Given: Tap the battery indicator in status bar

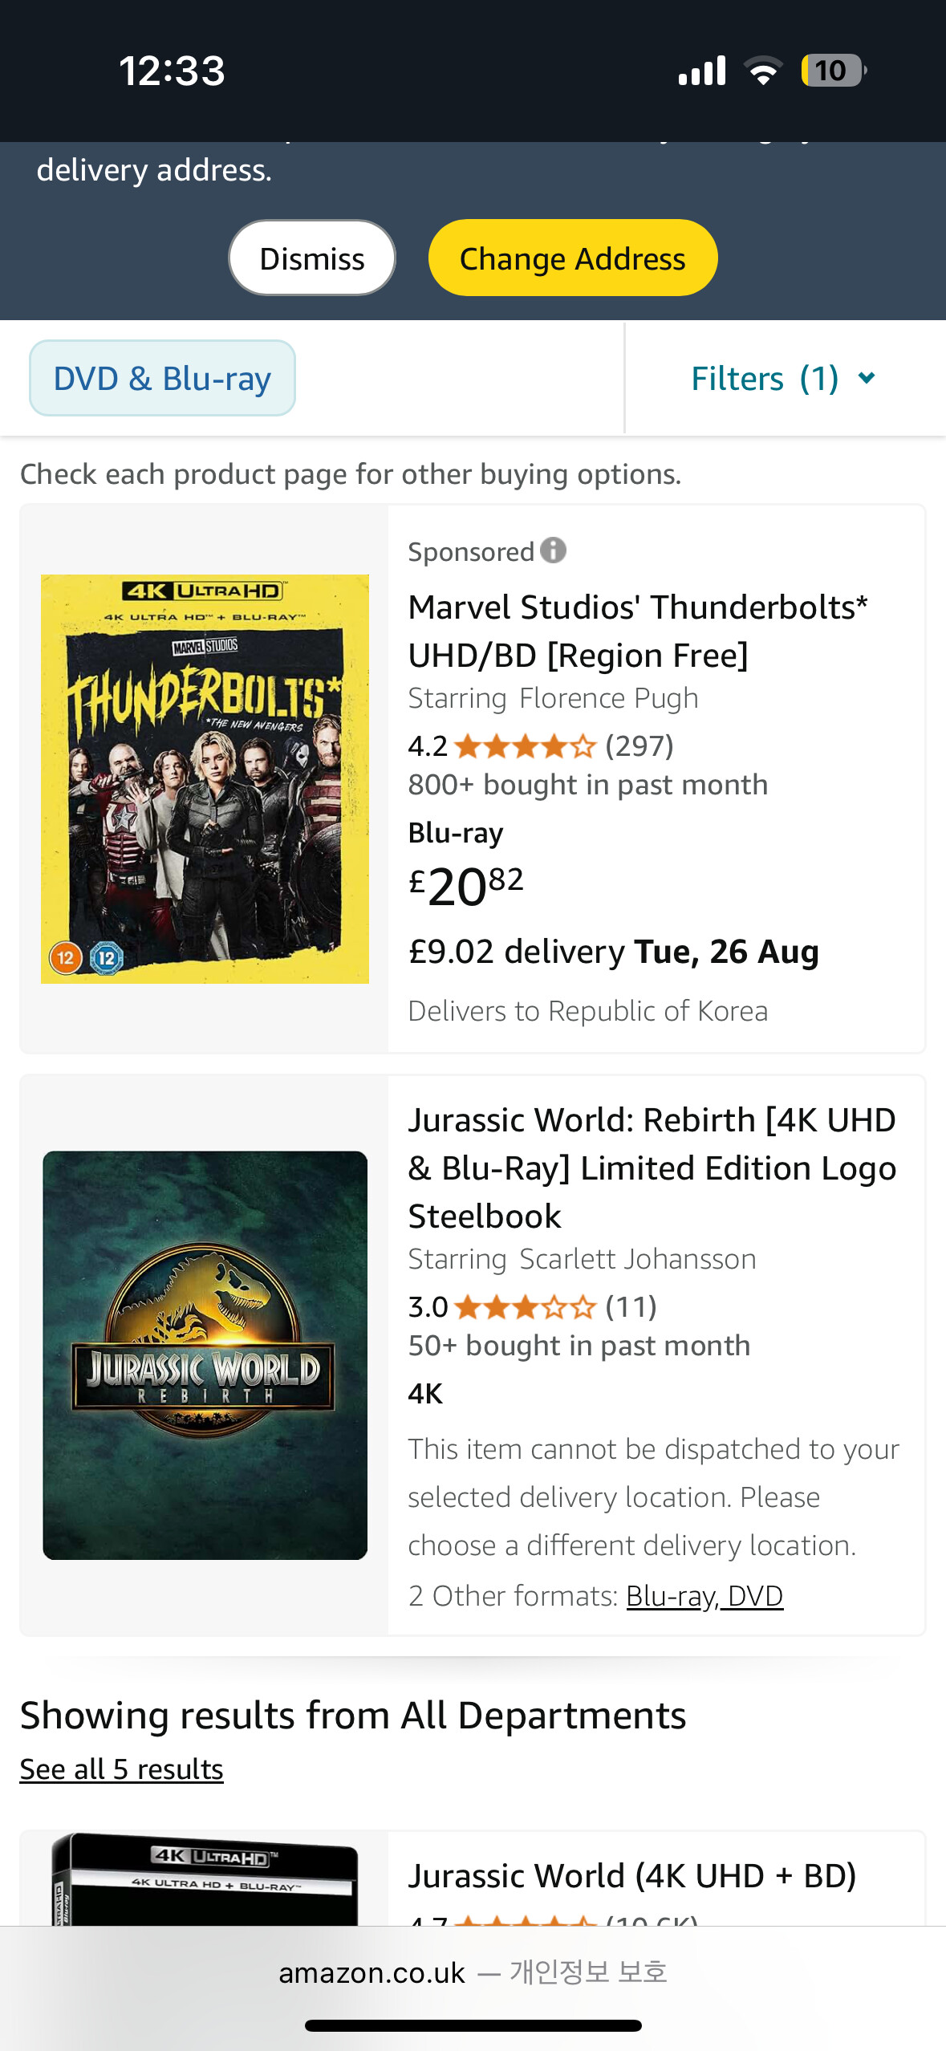Looking at the screenshot, I should click(x=832, y=71).
